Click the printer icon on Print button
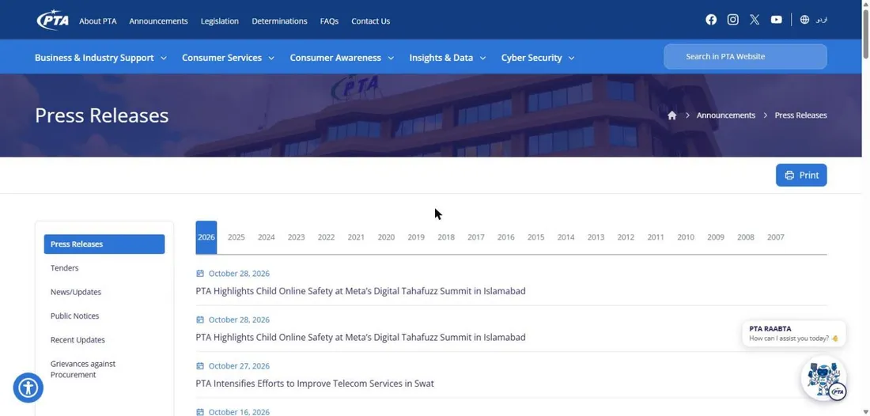The width and height of the screenshot is (870, 416). point(789,176)
